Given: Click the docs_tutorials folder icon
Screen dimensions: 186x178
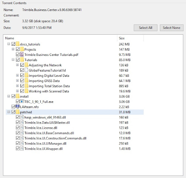Looking at the screenshot, I should pos(18,44).
